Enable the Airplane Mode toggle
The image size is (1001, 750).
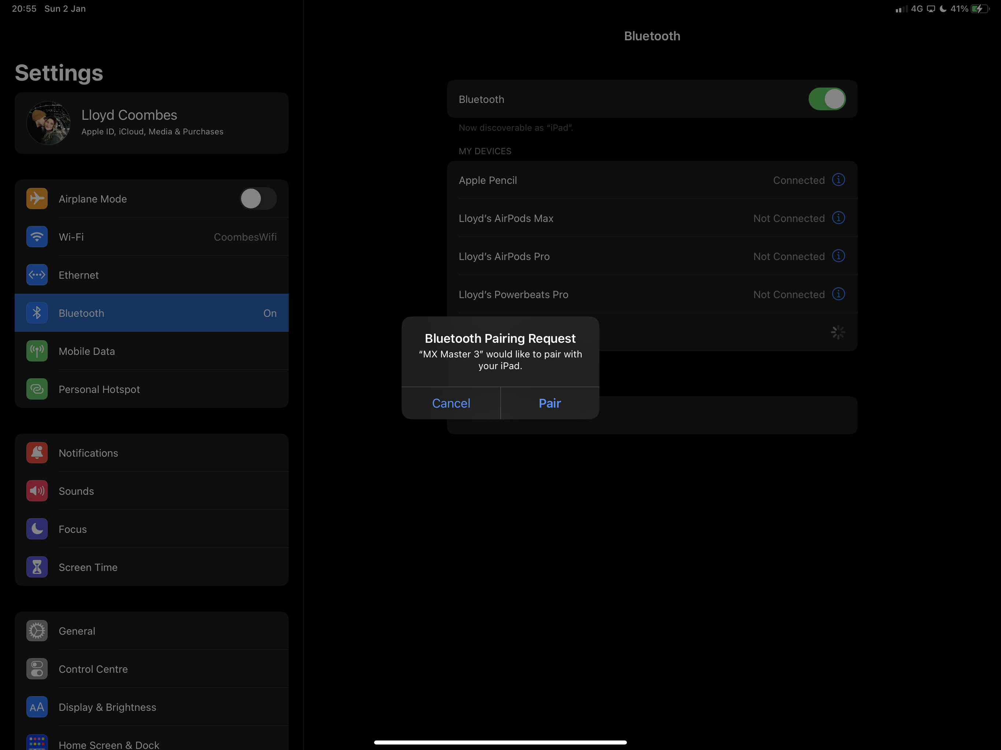point(258,198)
